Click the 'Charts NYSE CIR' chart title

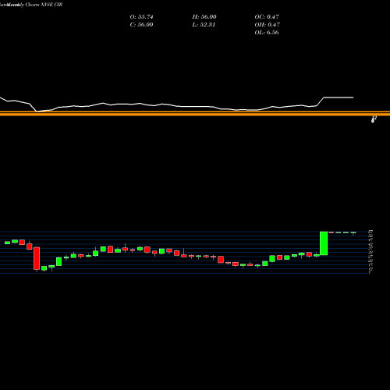44,5
